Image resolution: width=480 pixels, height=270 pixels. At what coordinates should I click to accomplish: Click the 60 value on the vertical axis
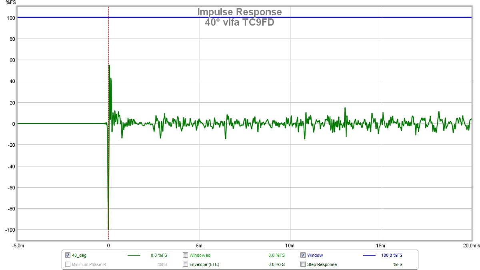tap(13, 60)
